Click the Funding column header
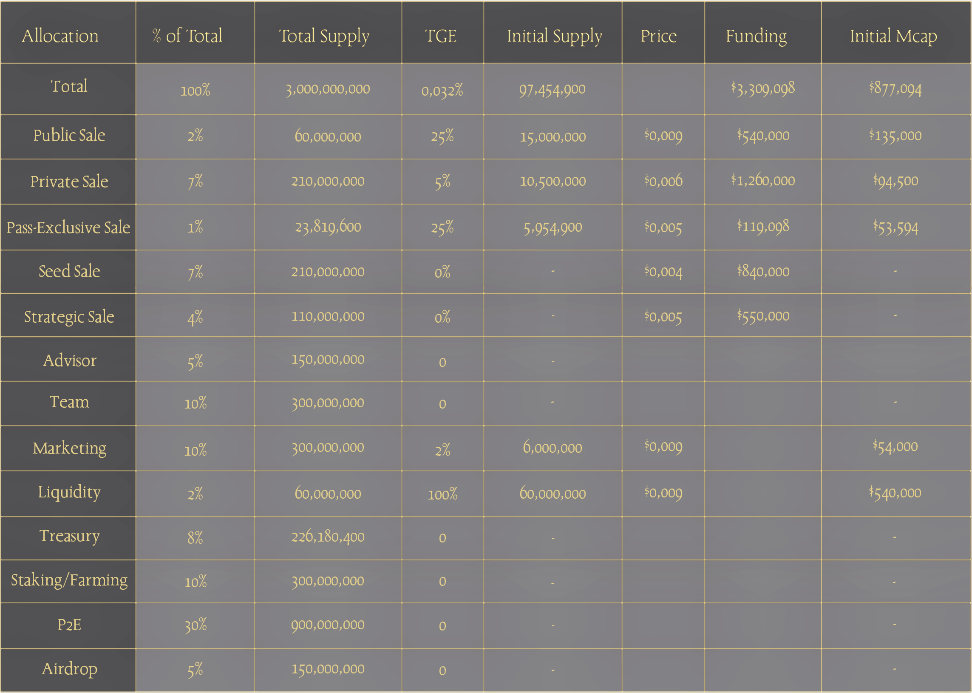The image size is (972, 693). click(x=757, y=37)
